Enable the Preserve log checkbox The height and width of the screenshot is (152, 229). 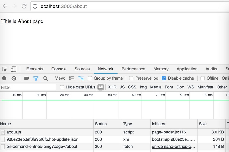click(131, 78)
